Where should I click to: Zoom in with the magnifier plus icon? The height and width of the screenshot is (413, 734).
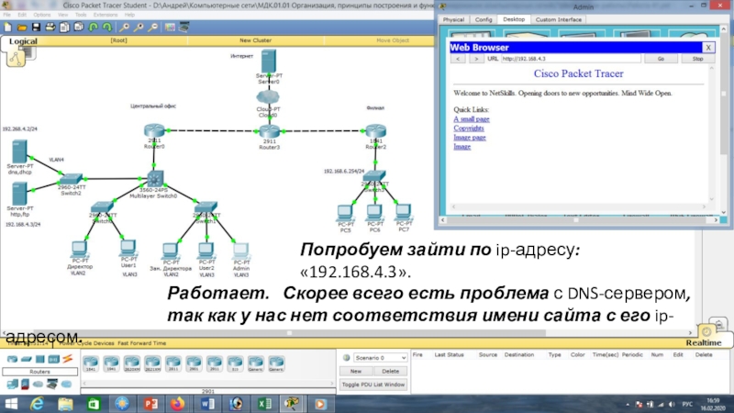point(125,28)
